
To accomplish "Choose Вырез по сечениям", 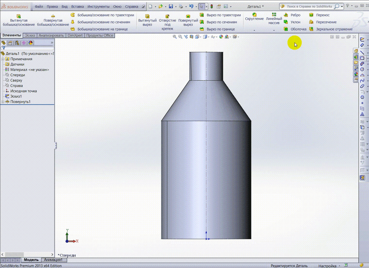I will (x=219, y=22).
